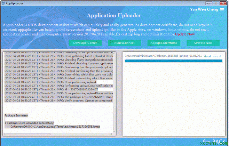Click log scroll left arrow
229x146 pixels.
pos(4,134)
